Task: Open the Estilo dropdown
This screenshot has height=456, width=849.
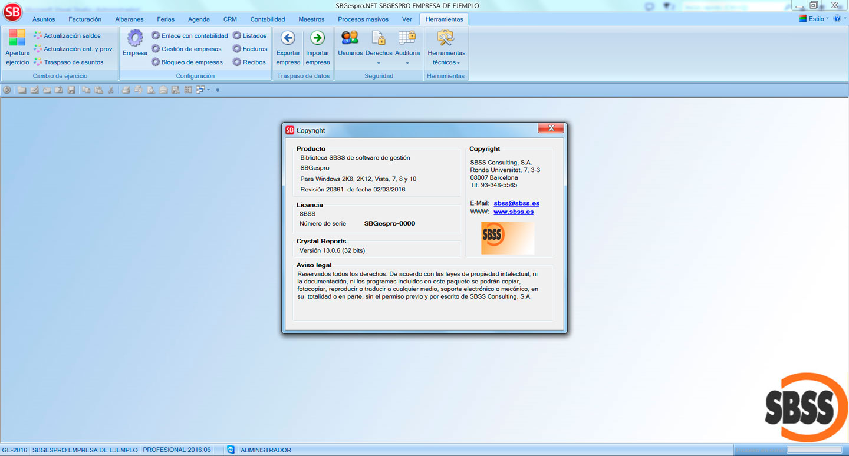Action: (x=815, y=19)
